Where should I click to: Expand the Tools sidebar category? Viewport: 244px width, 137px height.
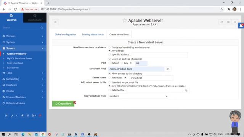click(23, 73)
